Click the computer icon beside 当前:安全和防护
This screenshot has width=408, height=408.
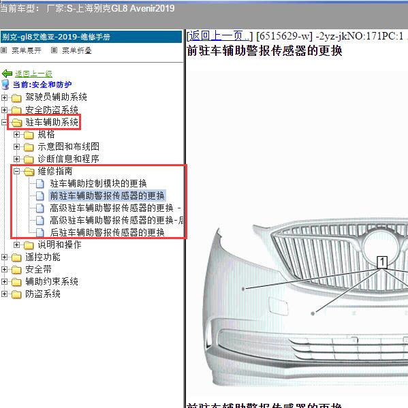pos(5,84)
